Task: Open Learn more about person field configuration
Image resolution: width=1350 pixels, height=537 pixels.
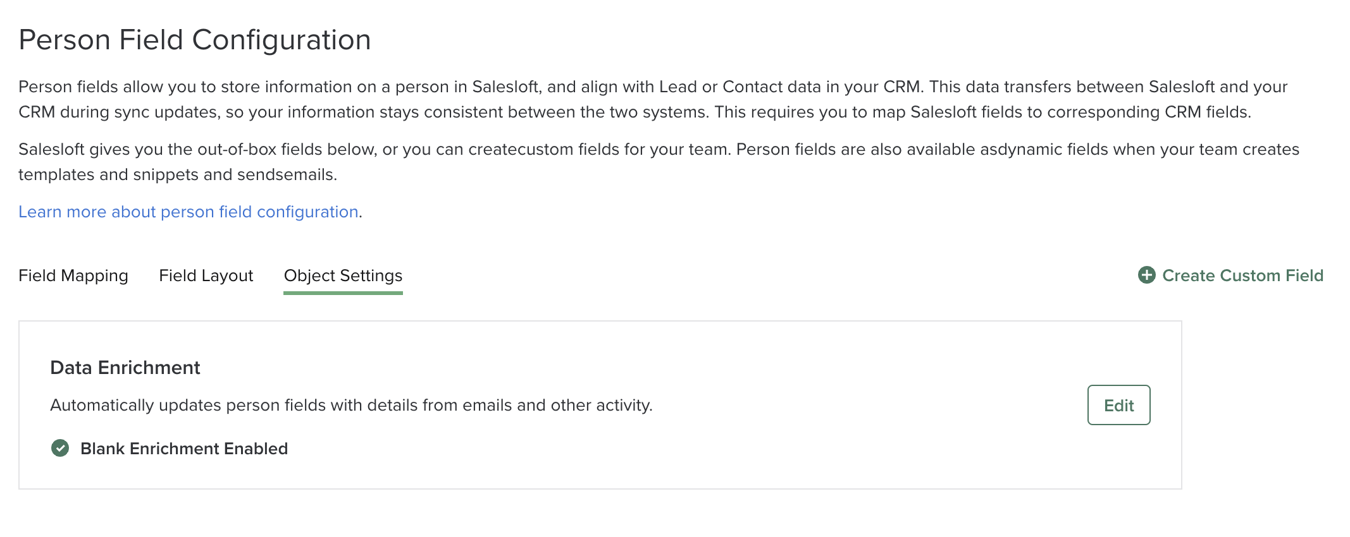Action: coord(189,212)
